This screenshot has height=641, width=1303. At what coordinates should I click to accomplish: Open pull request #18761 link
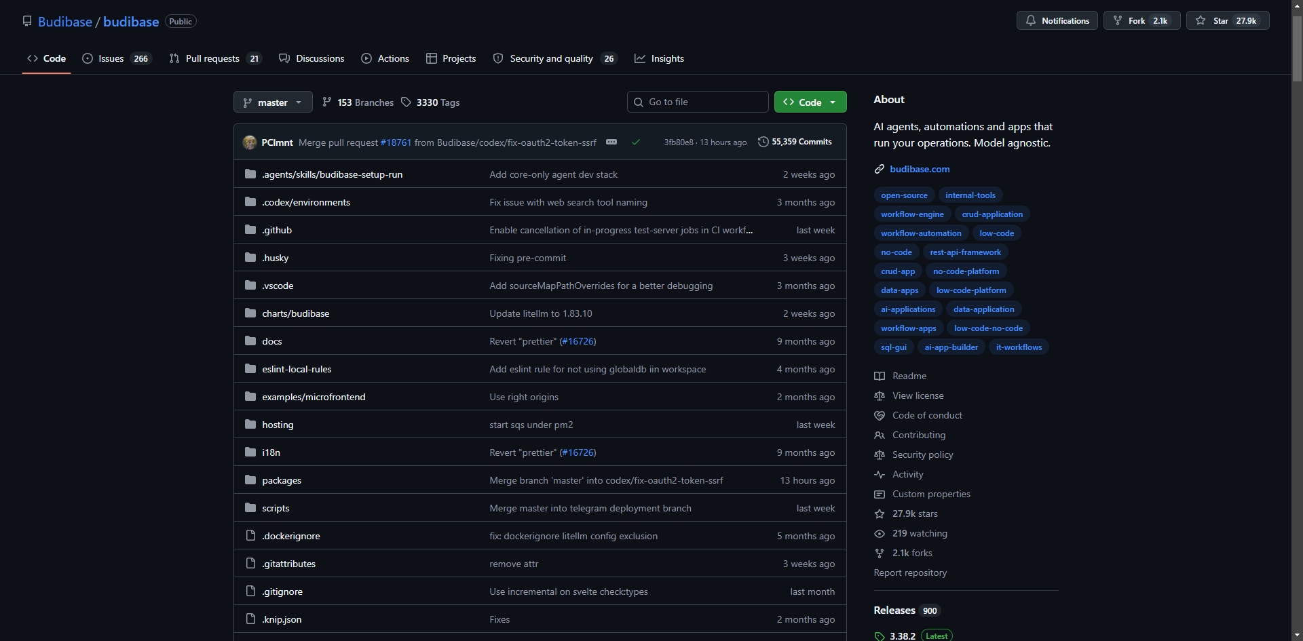tap(396, 142)
